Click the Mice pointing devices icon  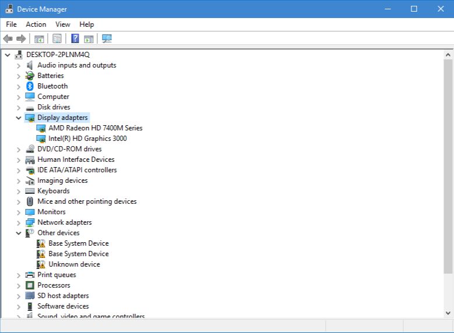30,201
